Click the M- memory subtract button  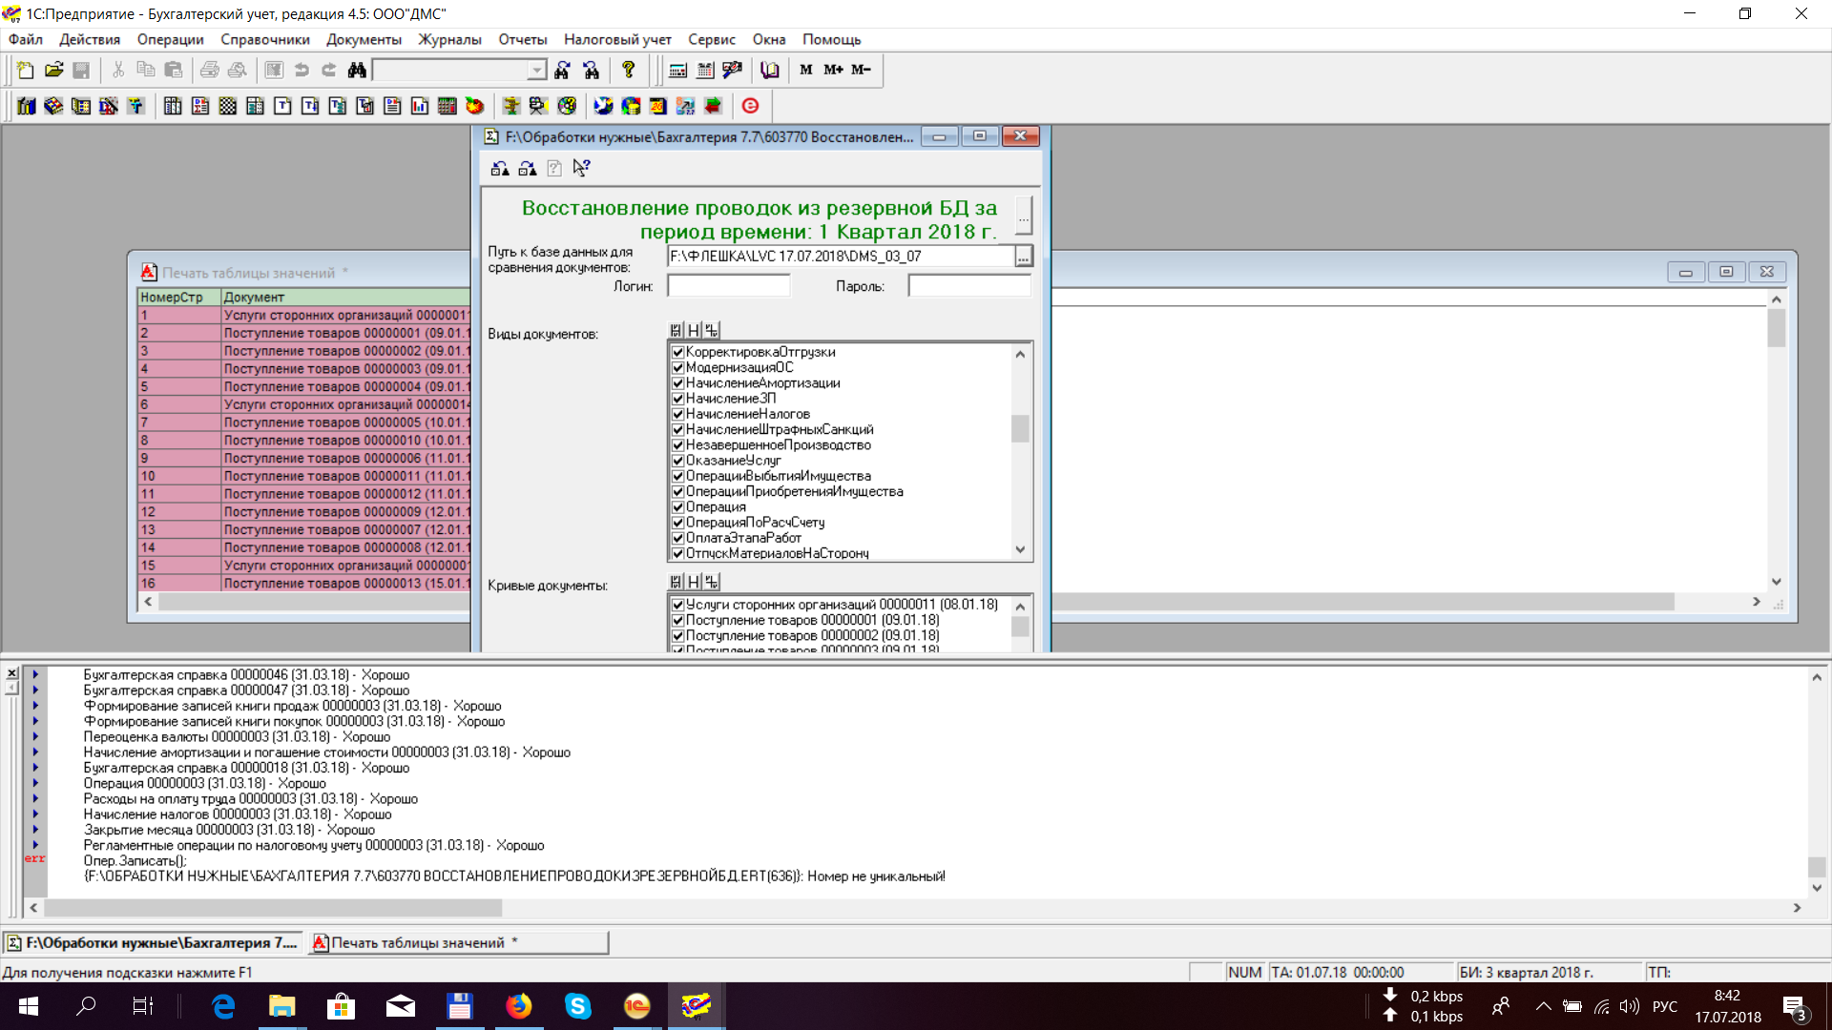(861, 70)
